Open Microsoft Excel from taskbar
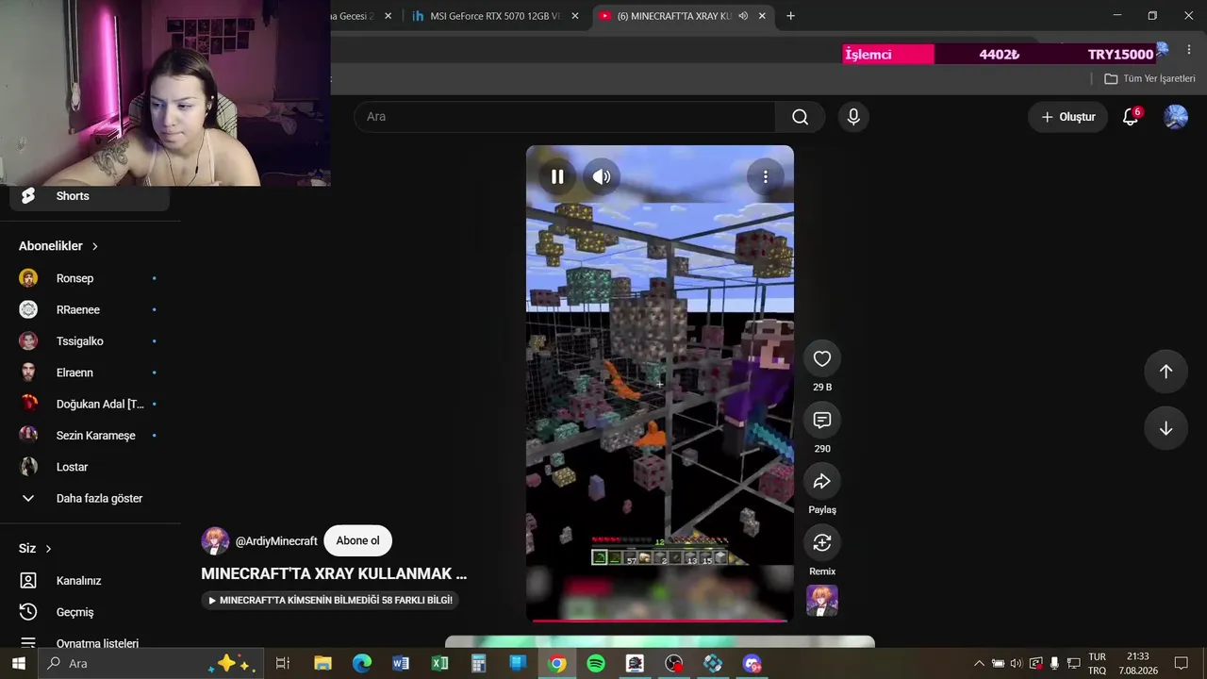The width and height of the screenshot is (1207, 679). pos(439,664)
